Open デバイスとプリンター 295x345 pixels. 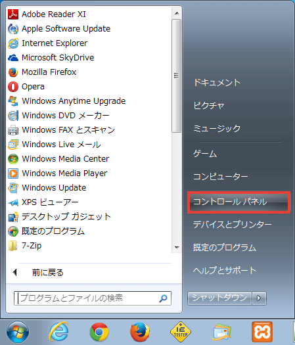(x=233, y=225)
